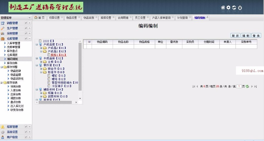Collapse the 标准件【08】 tree folder

41,72
